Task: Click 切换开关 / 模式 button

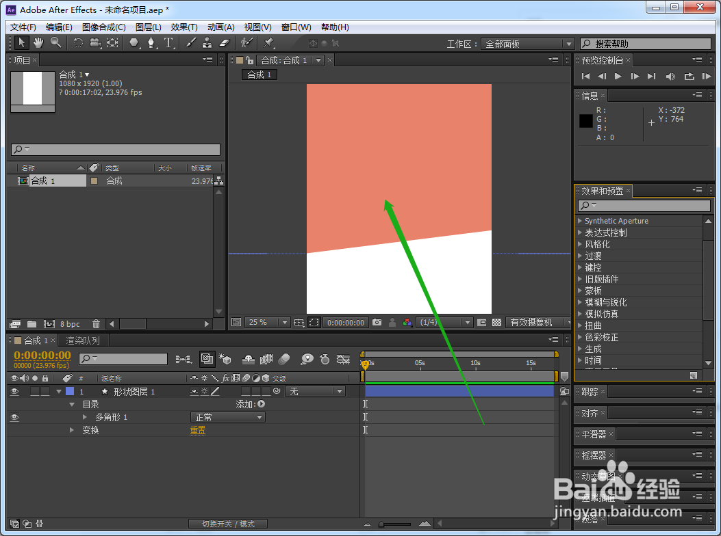Action: 228,524
